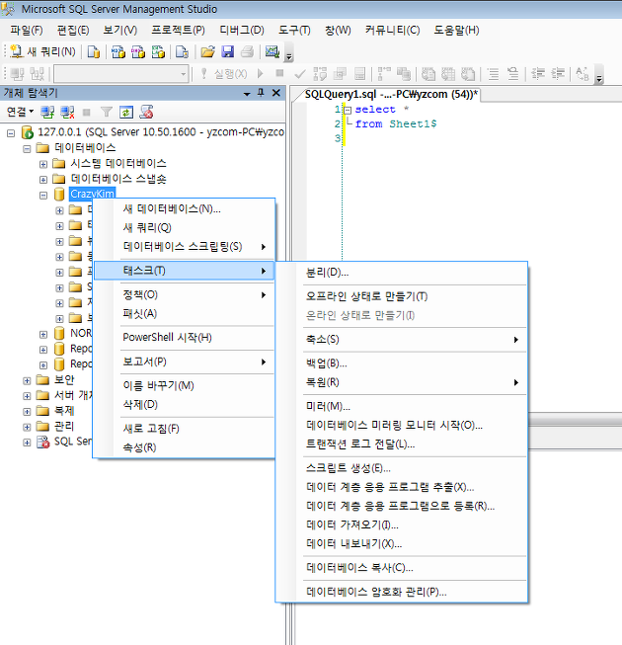Open the 보기(V) menu

(120, 30)
